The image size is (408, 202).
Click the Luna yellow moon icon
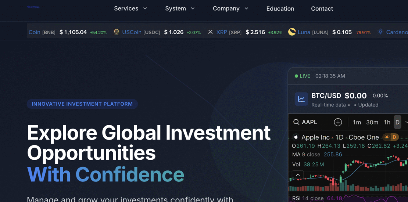pyautogui.click(x=292, y=32)
